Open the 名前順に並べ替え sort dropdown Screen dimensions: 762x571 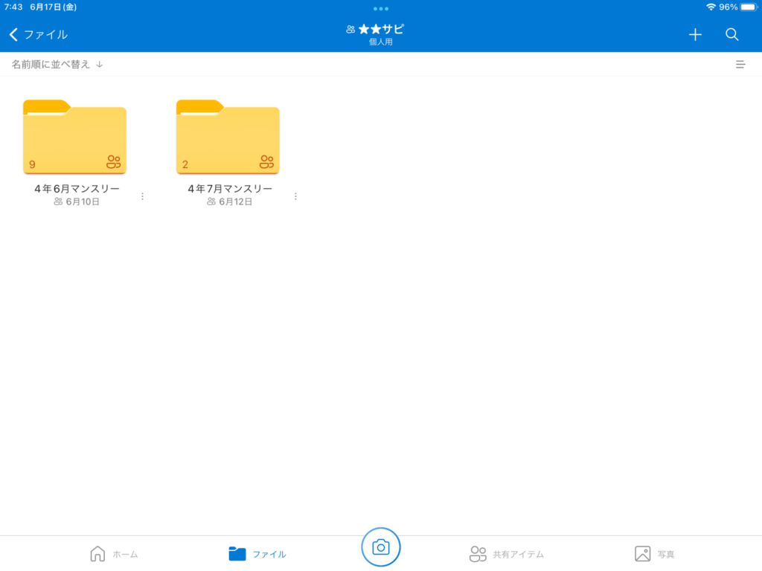(57, 65)
